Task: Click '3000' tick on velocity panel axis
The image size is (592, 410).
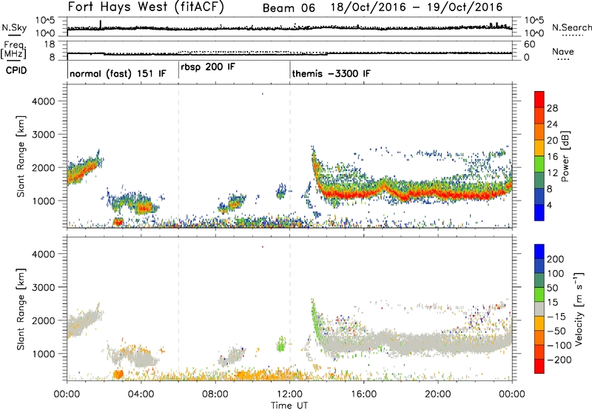Action: [x=44, y=287]
